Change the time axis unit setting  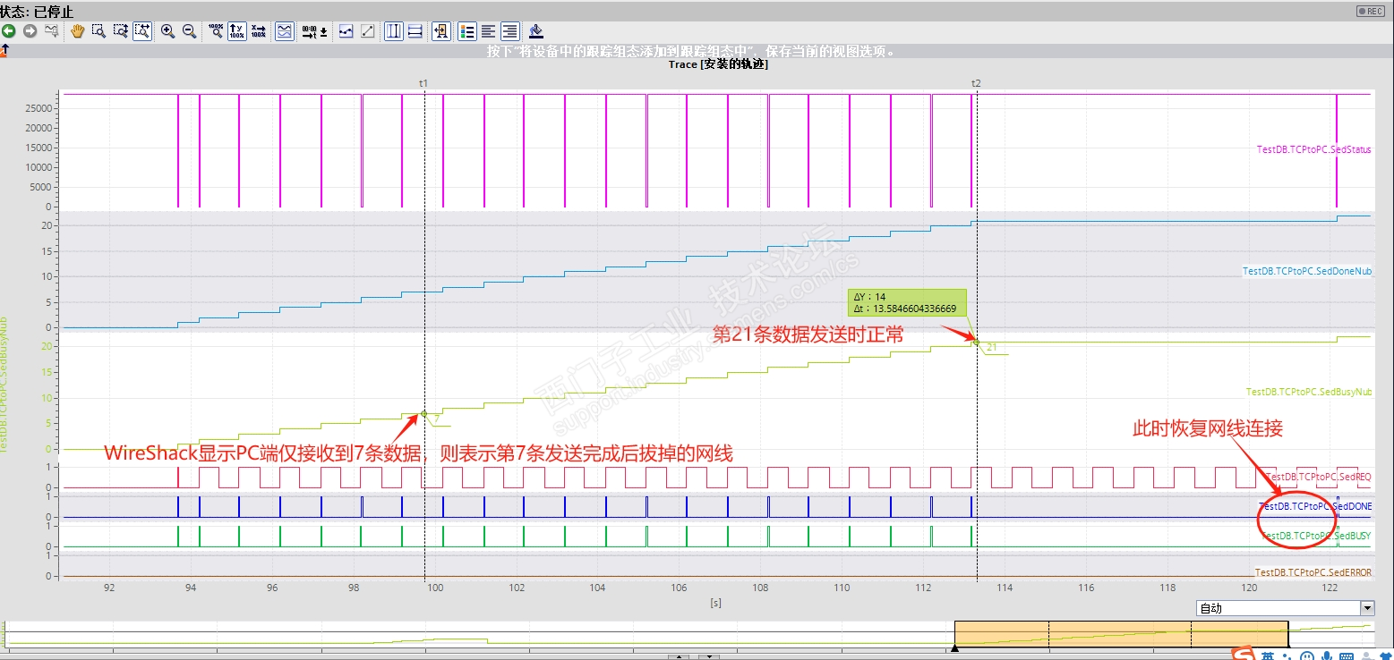[309, 31]
